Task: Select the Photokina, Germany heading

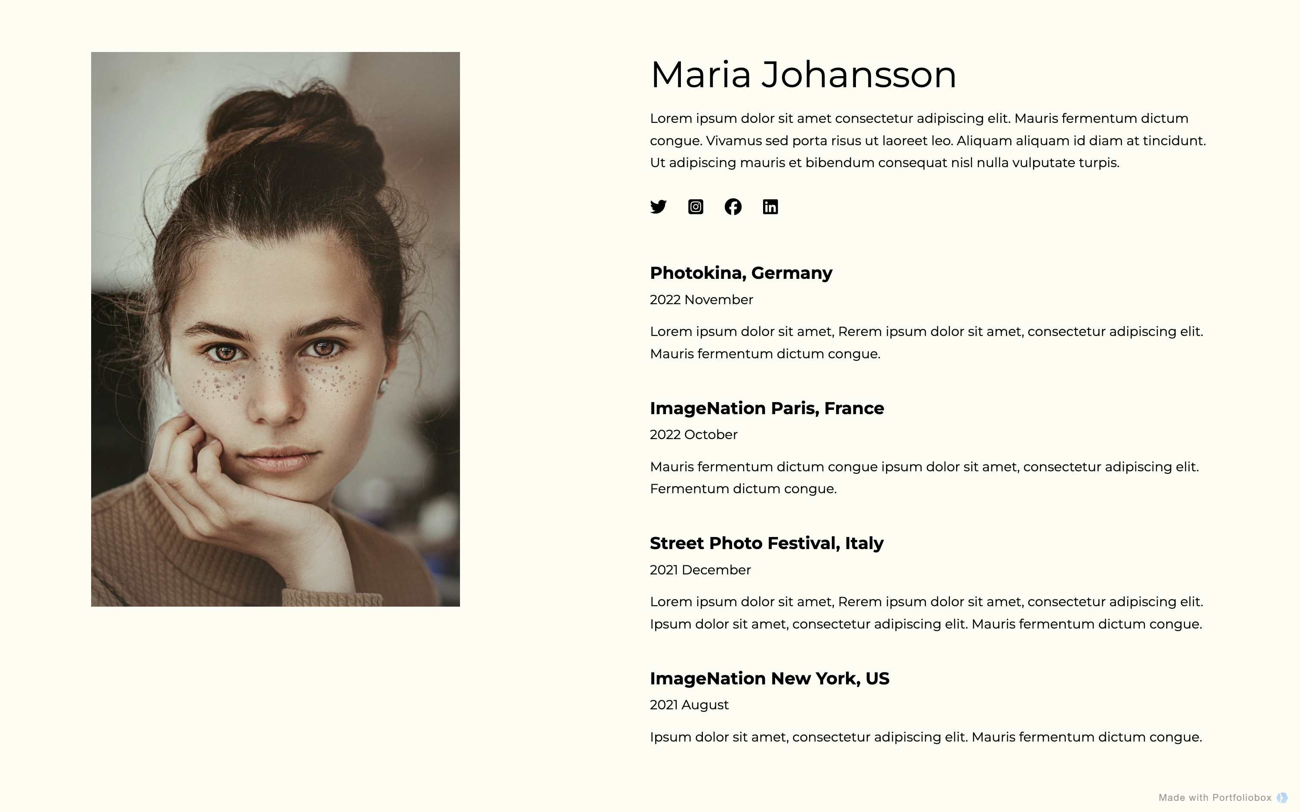Action: [x=741, y=273]
